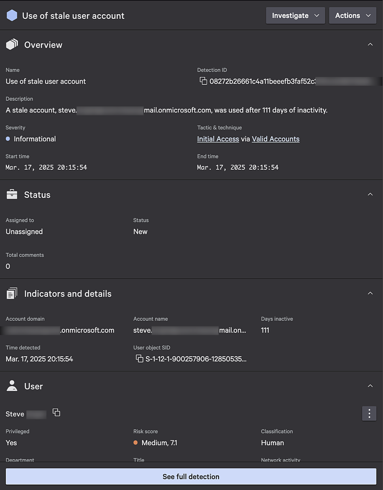Click the Status section heading
The height and width of the screenshot is (490, 383).
pyautogui.click(x=37, y=195)
